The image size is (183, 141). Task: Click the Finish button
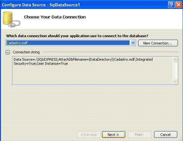[139, 135]
